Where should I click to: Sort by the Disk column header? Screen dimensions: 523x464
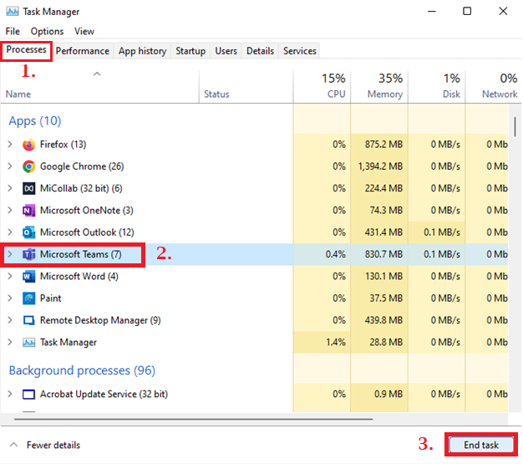click(x=437, y=86)
